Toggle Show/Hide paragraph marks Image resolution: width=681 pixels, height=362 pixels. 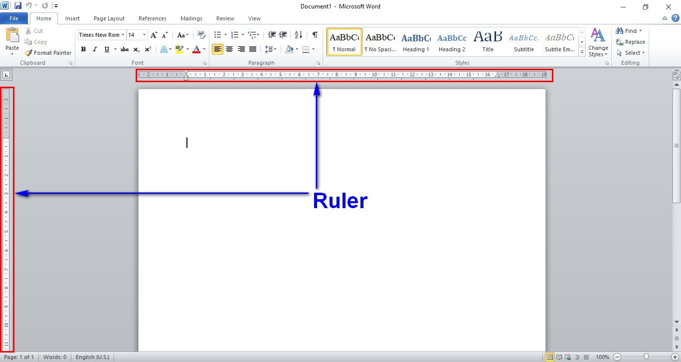(315, 35)
